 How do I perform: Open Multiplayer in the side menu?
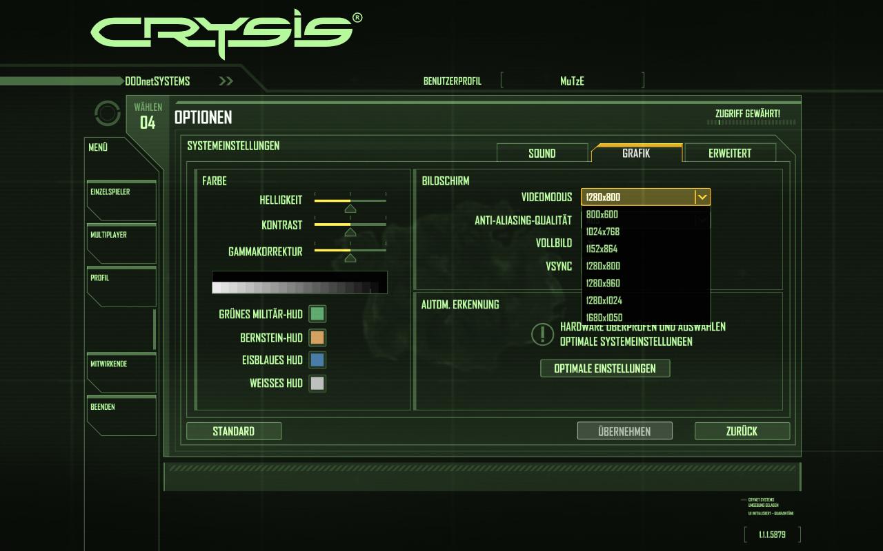(x=121, y=243)
